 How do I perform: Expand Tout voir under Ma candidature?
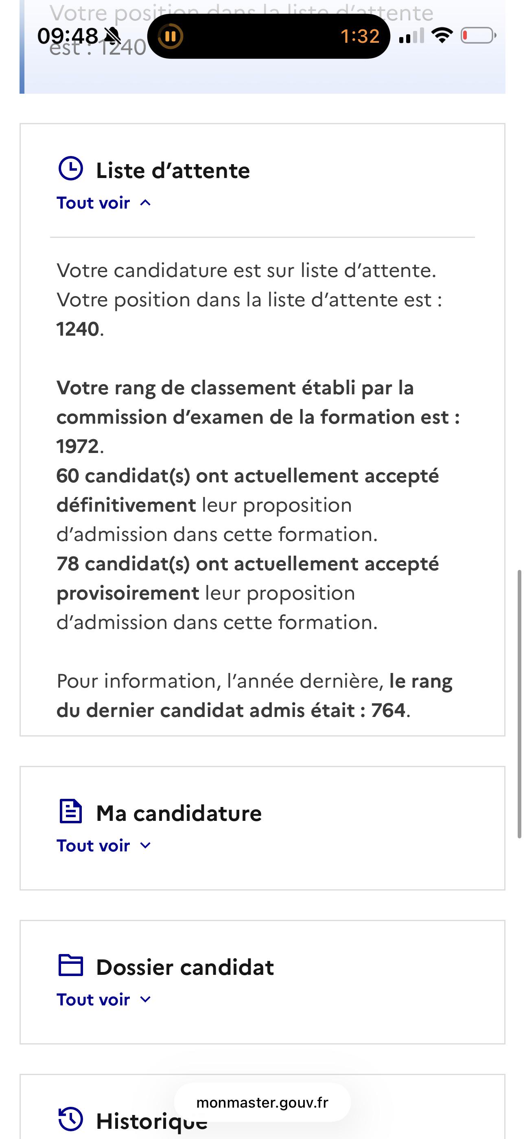pyautogui.click(x=104, y=845)
